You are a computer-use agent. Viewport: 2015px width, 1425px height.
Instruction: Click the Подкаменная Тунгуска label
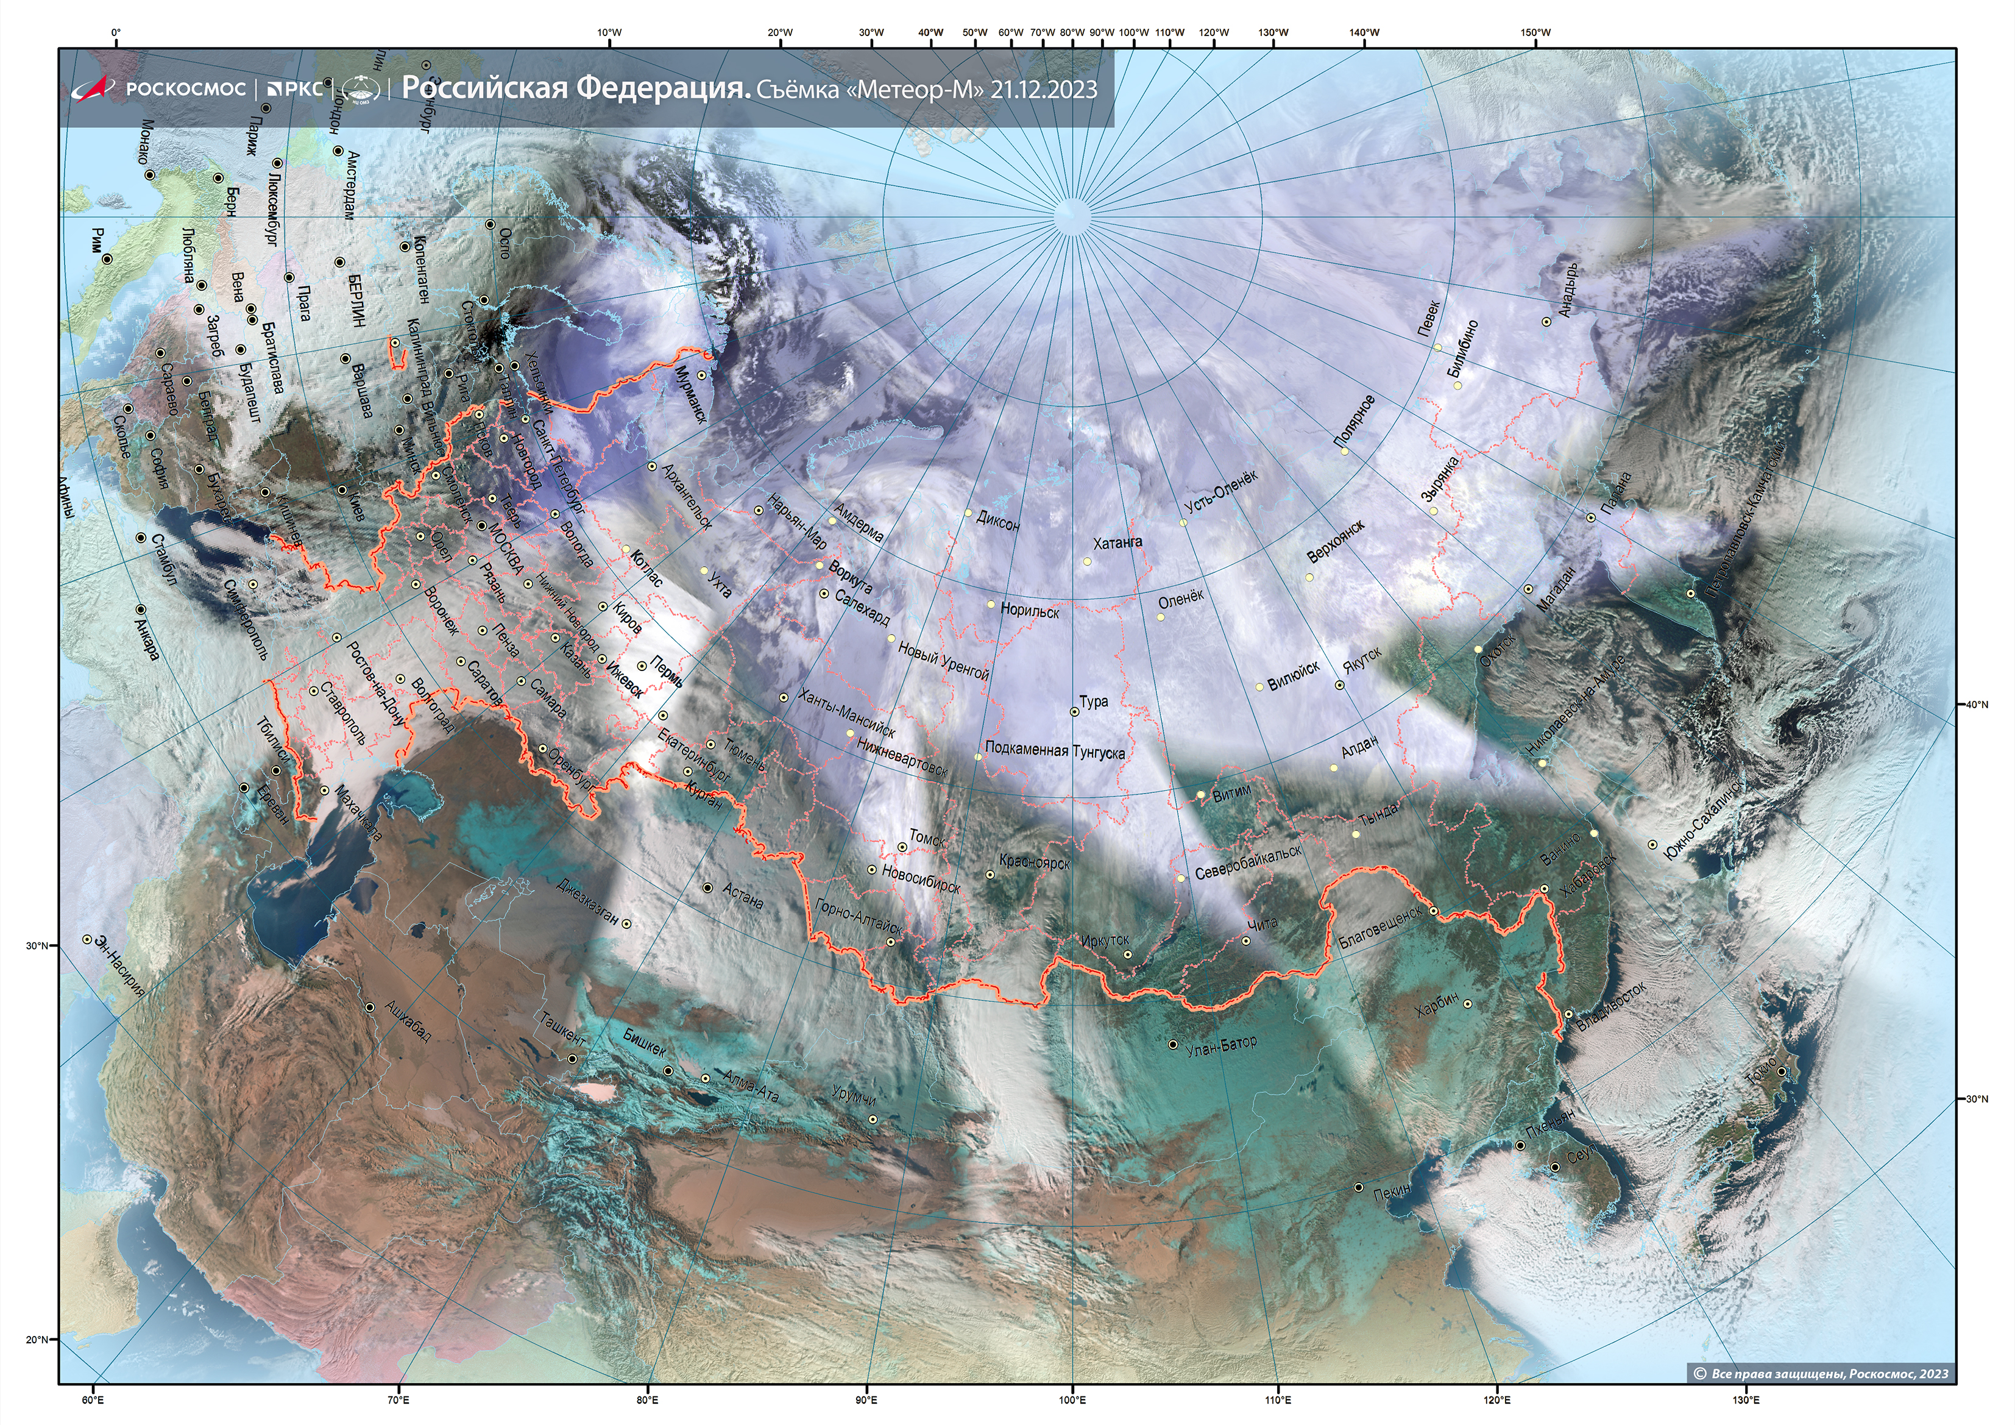pos(1055,752)
